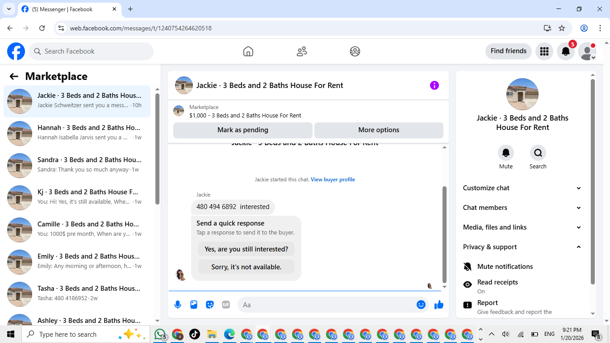Screen dimensions: 610x343
Task: Click the Facebook logo icon
Action: tap(16, 51)
